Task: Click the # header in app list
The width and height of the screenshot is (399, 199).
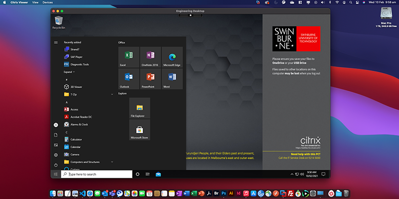Action: (x=67, y=80)
